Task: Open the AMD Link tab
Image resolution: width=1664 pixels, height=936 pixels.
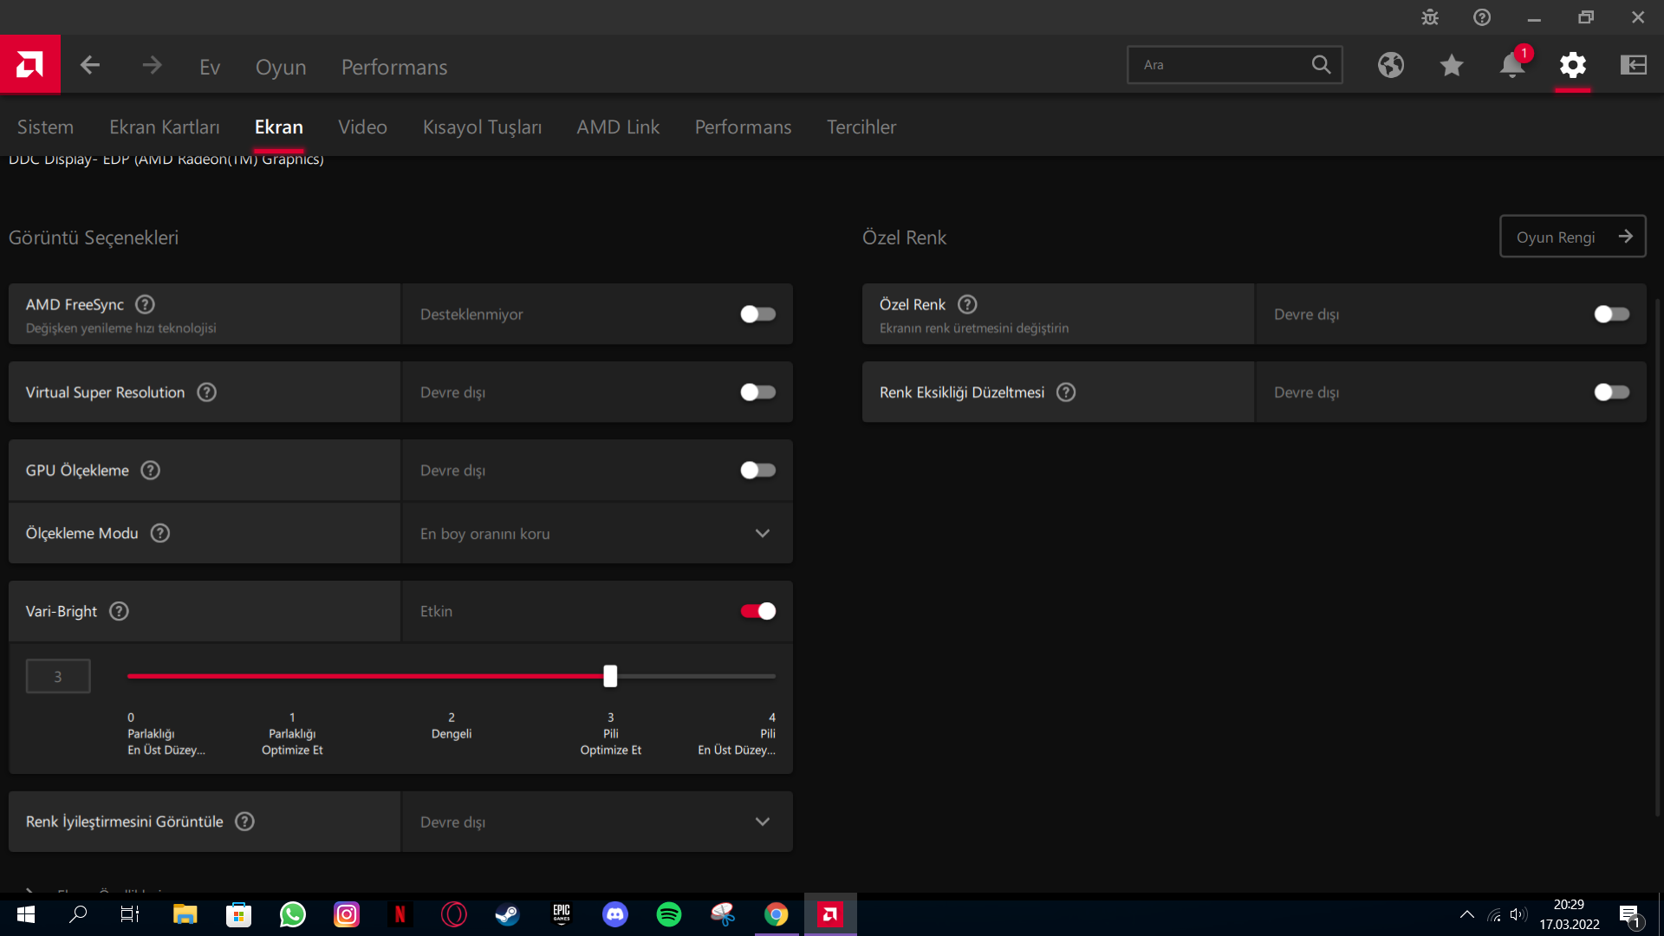Action: (x=618, y=127)
